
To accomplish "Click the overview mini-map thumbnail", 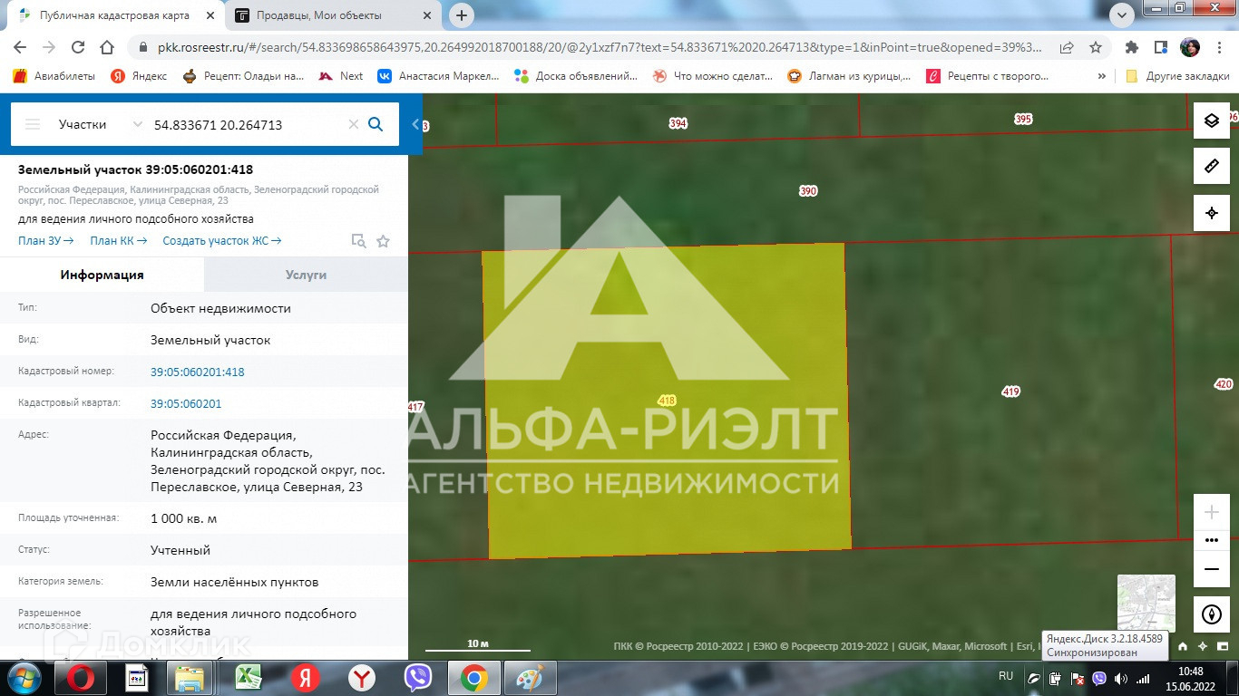I will pos(1146,604).
